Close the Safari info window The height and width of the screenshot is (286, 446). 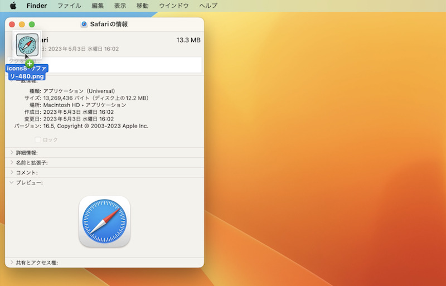point(12,25)
